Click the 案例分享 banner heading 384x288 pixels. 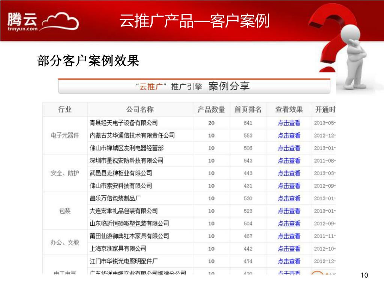(229, 86)
